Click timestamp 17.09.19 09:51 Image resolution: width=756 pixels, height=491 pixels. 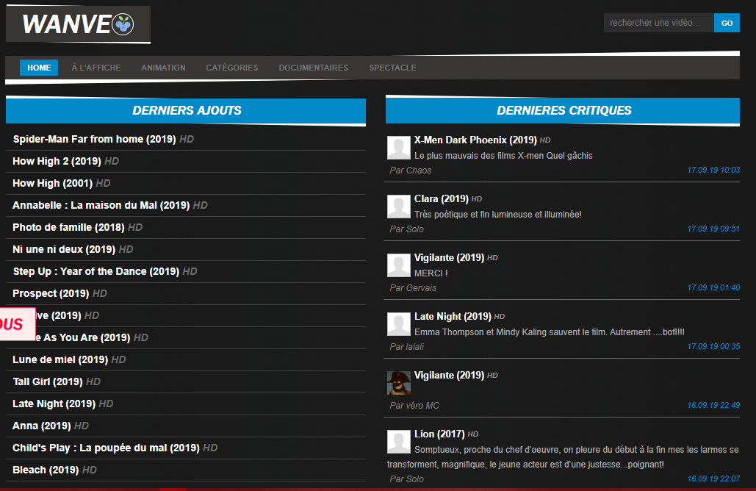713,229
